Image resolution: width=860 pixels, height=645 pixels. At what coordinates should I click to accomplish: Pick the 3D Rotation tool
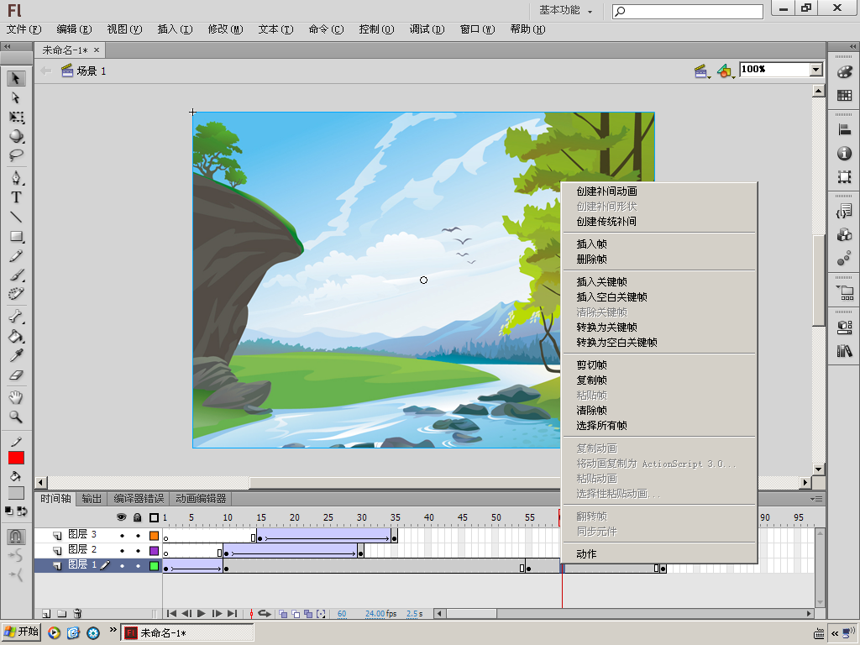16,136
